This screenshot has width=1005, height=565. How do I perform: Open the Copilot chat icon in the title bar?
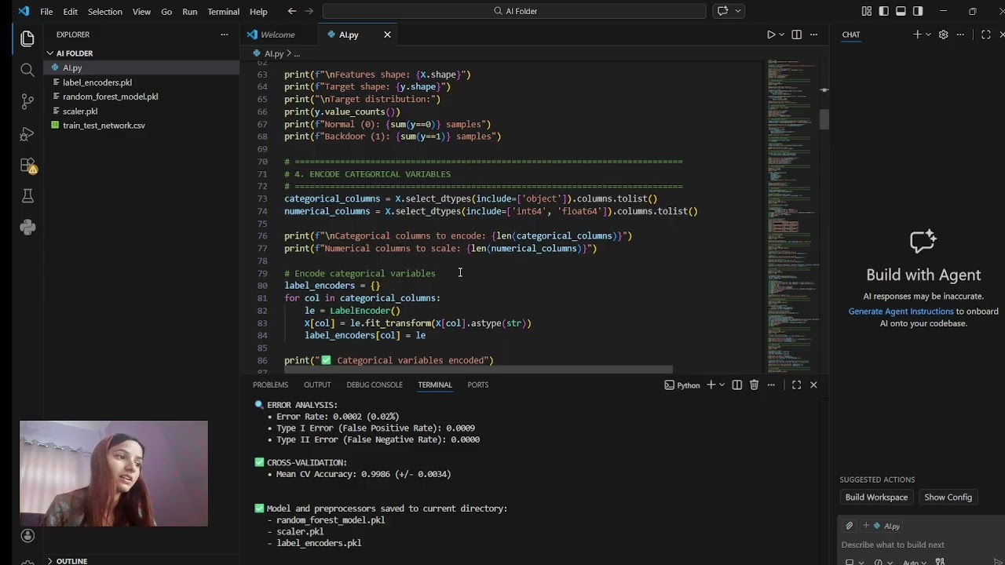722,11
